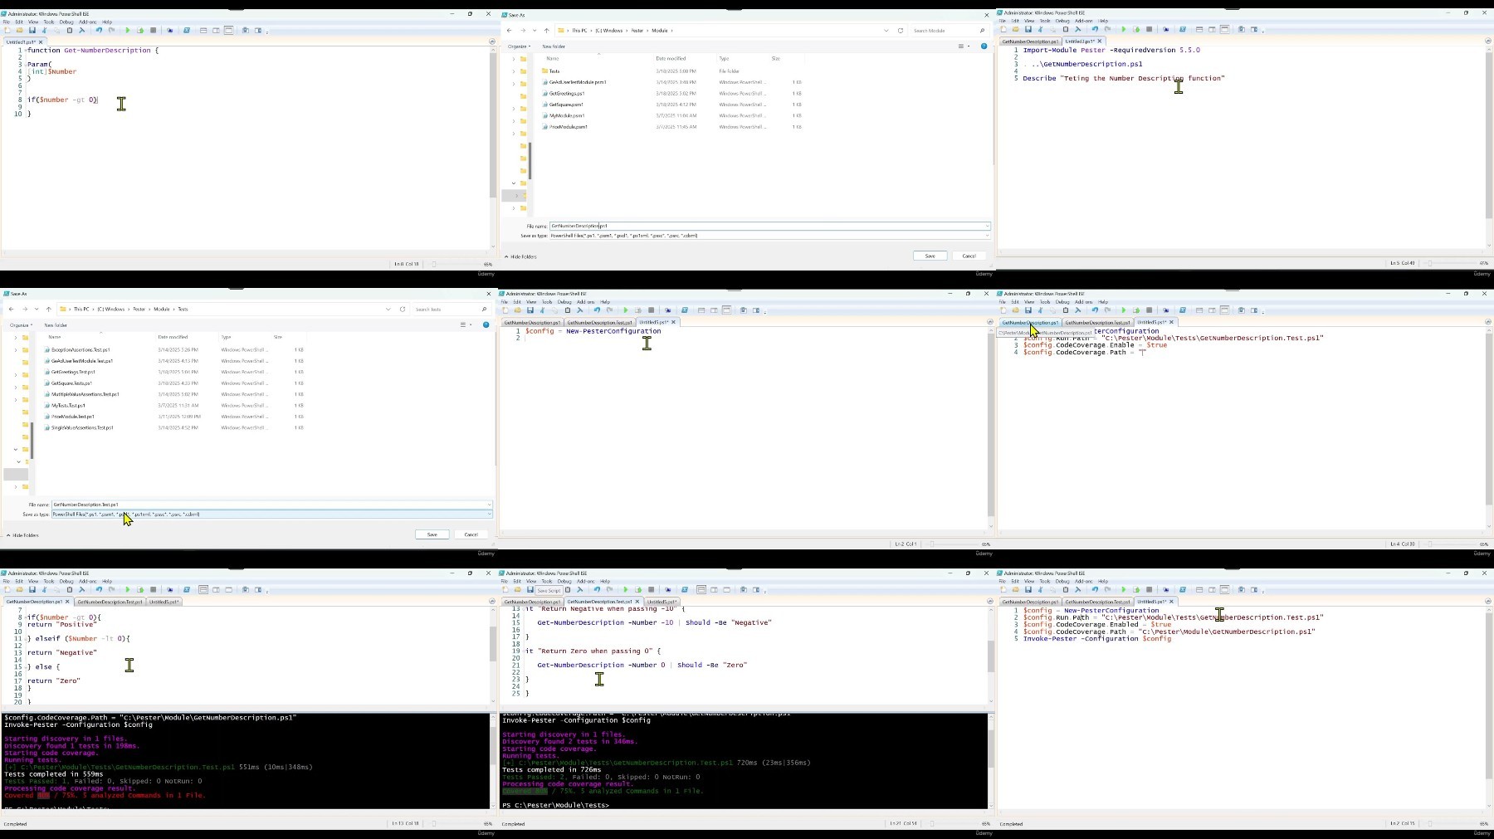Click blue help icon in Module save dialog
Image resolution: width=1494 pixels, height=839 pixels.
984,46
